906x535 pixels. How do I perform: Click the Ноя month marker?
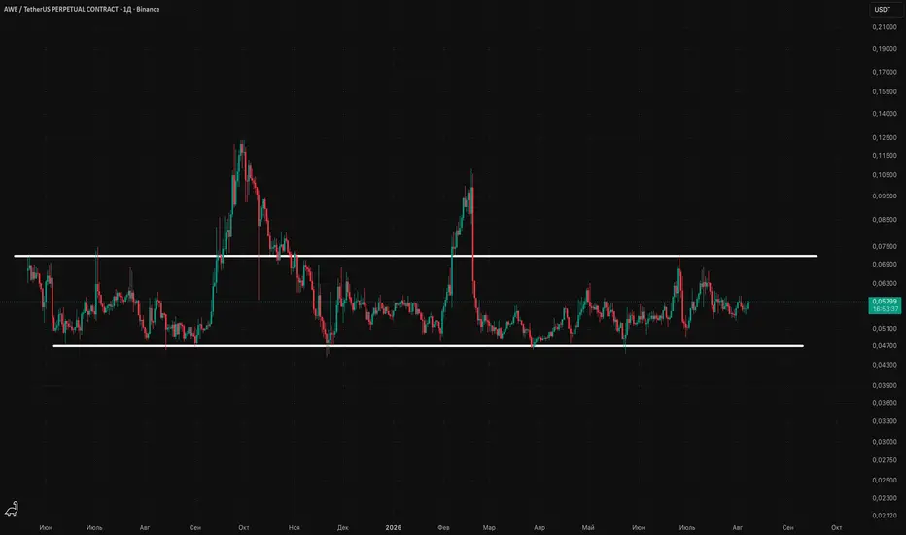click(x=295, y=527)
